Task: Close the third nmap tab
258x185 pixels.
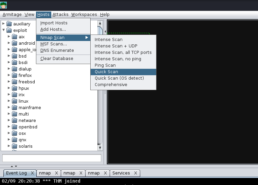Action: (x=105, y=173)
